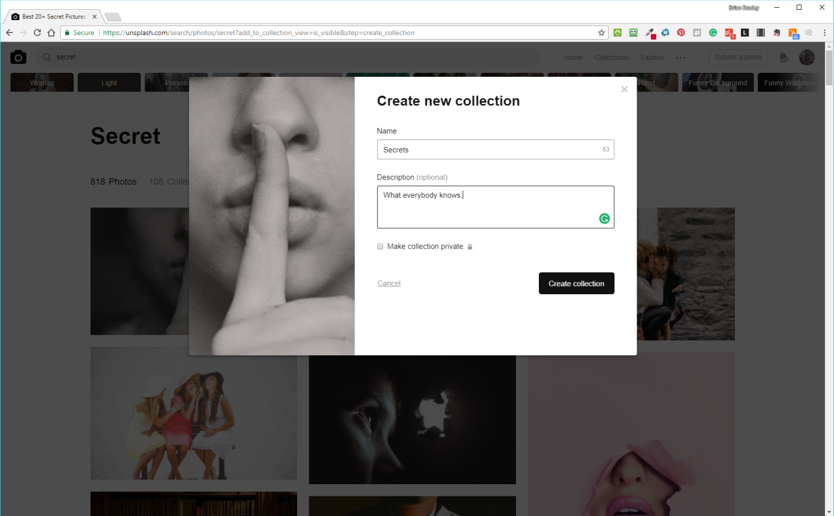
Task: Open the notifications bell icon
Action: click(784, 57)
